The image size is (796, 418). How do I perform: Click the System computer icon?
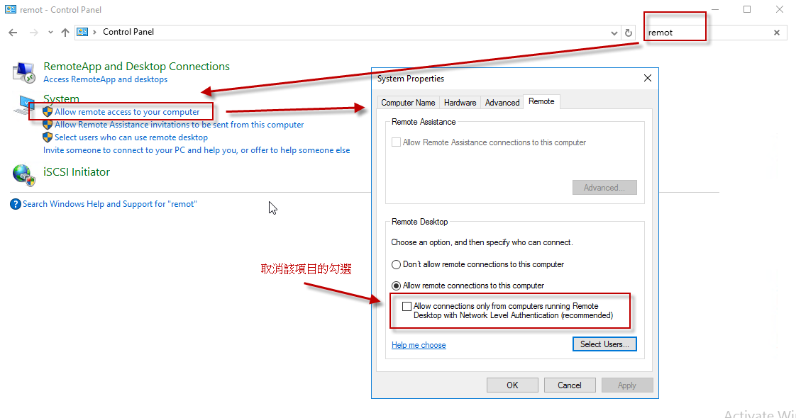[x=24, y=105]
